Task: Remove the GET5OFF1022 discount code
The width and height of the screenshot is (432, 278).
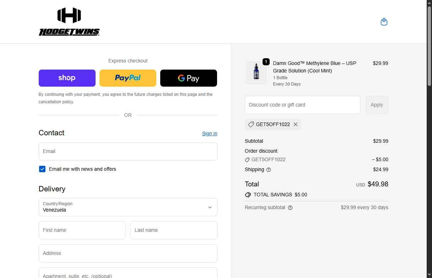Action: [295, 124]
